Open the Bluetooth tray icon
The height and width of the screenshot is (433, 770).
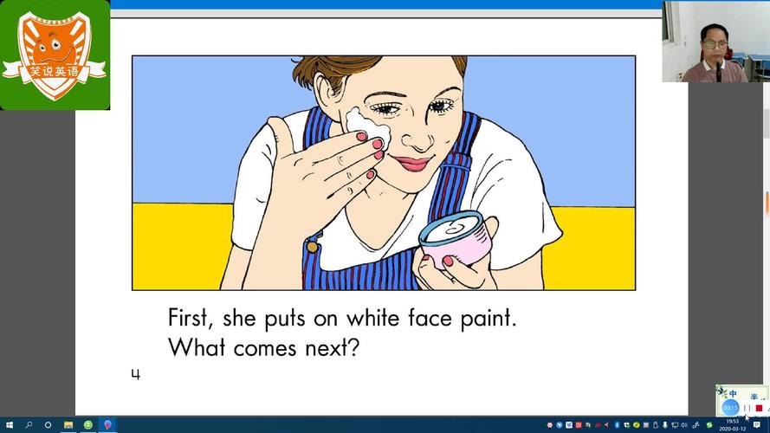[x=617, y=425]
